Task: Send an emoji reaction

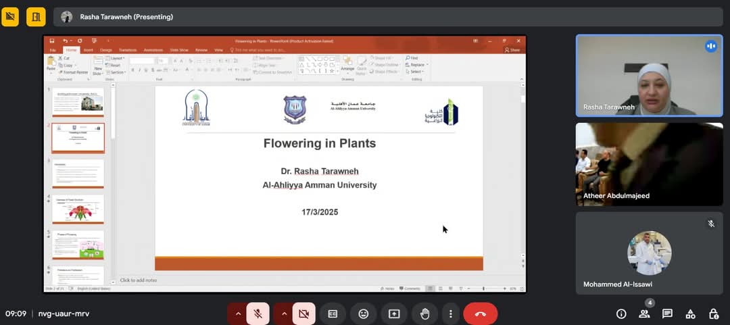Action: click(x=364, y=314)
